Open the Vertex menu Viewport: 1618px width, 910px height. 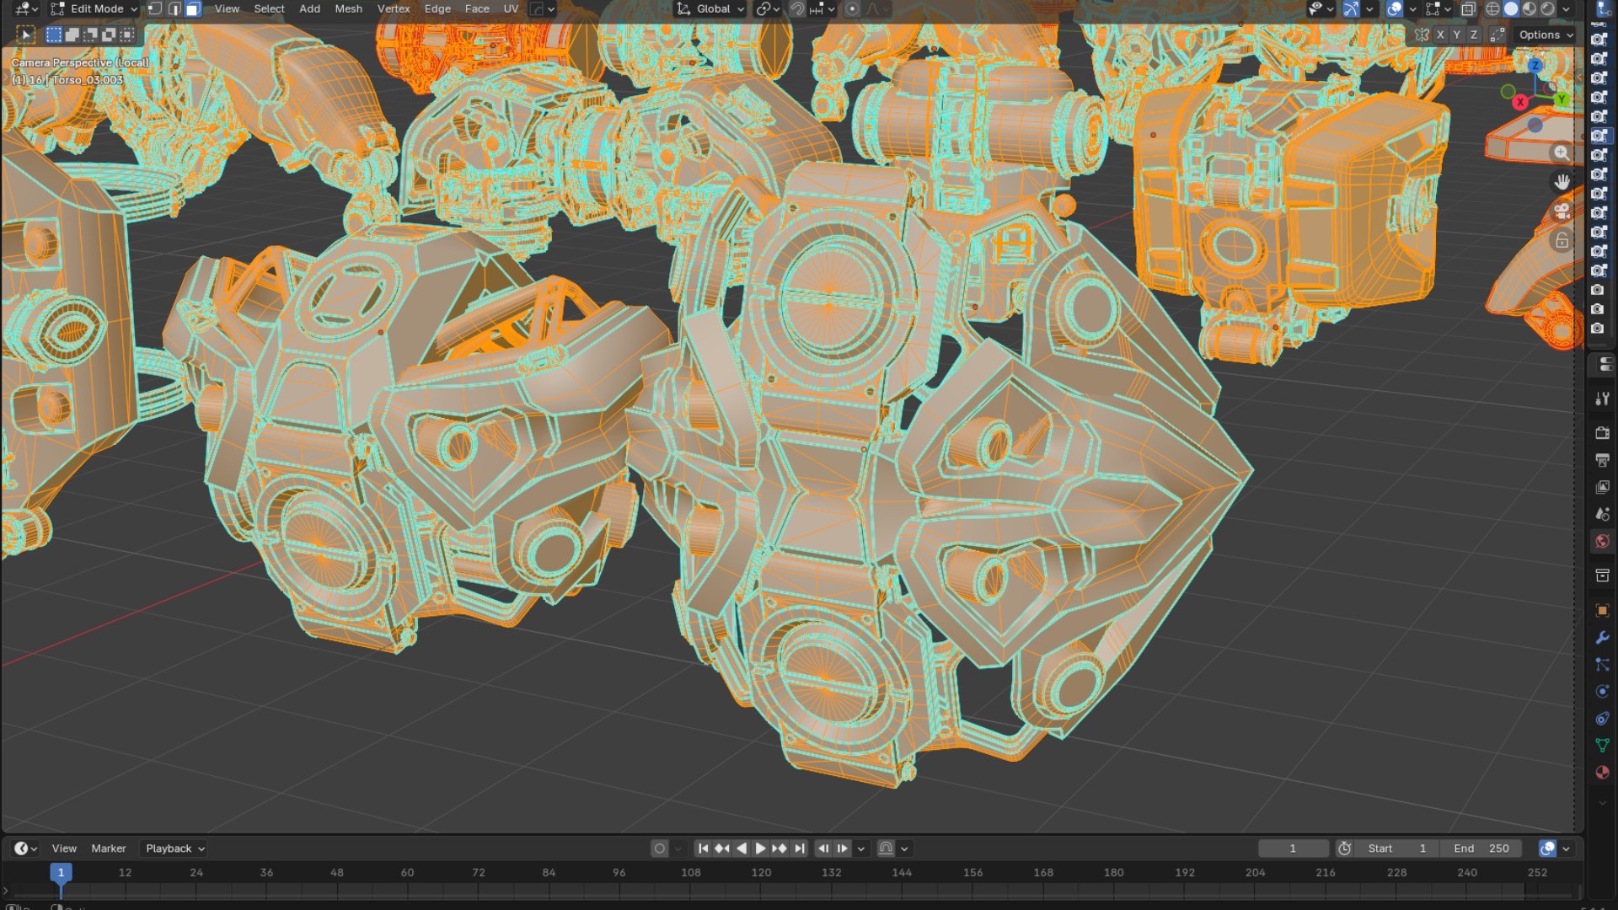click(x=394, y=9)
